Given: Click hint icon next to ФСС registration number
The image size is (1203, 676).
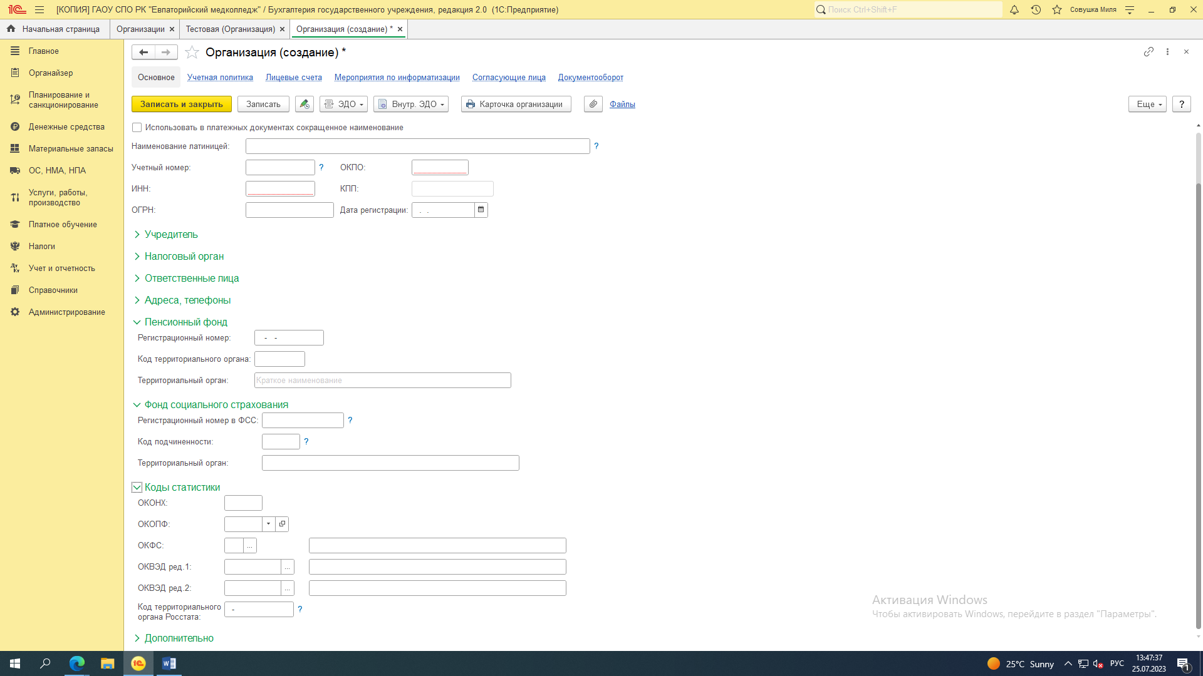Looking at the screenshot, I should pyautogui.click(x=350, y=420).
